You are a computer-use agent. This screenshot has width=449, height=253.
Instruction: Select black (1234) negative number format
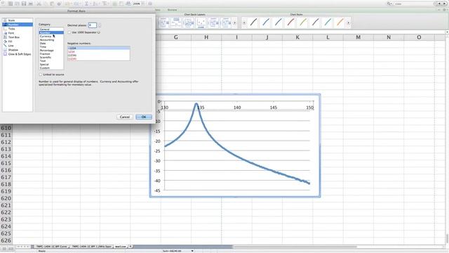point(98,55)
